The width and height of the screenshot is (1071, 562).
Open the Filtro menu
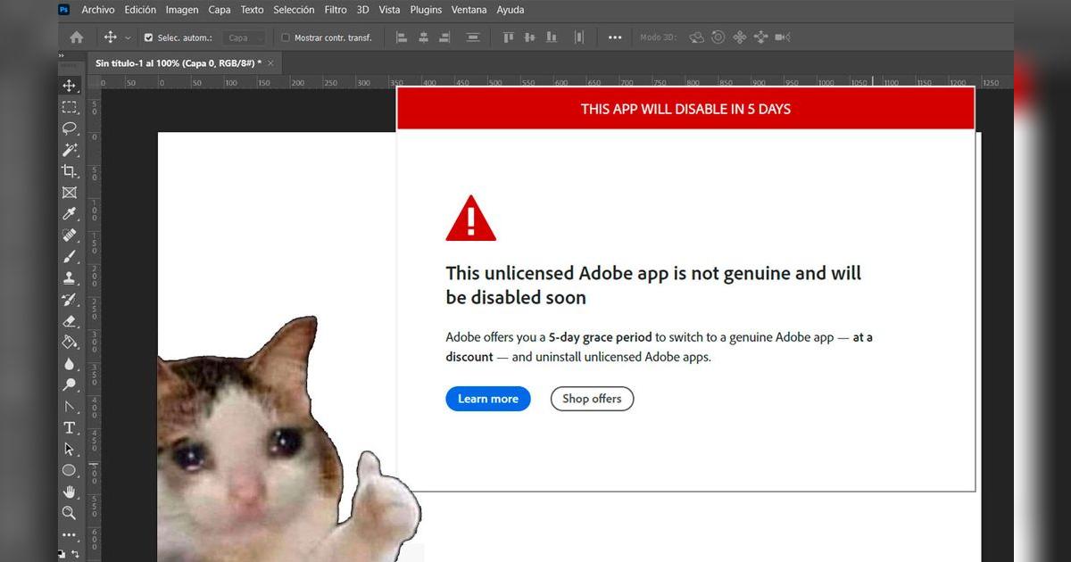[335, 10]
